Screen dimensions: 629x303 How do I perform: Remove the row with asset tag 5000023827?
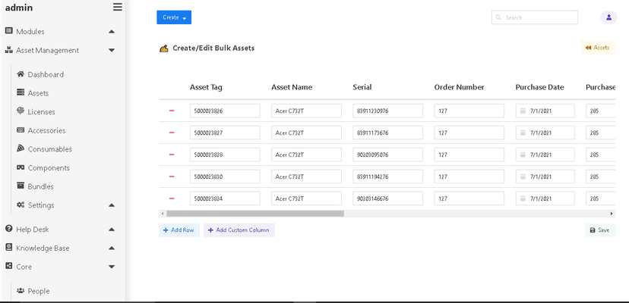[172, 133]
